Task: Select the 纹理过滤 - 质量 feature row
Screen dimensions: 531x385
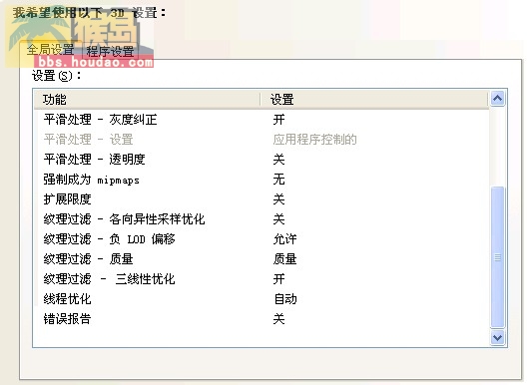Action: pos(262,259)
